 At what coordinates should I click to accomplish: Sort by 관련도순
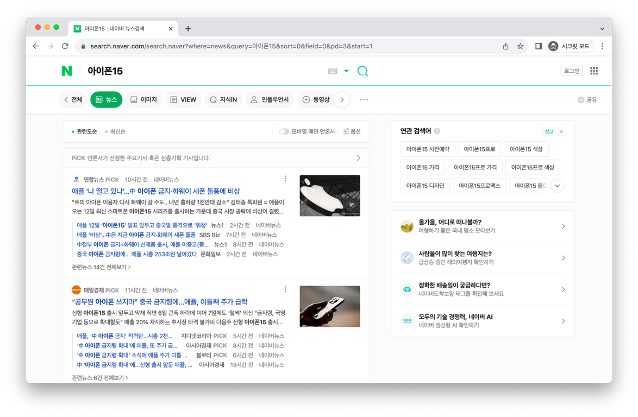pos(84,131)
